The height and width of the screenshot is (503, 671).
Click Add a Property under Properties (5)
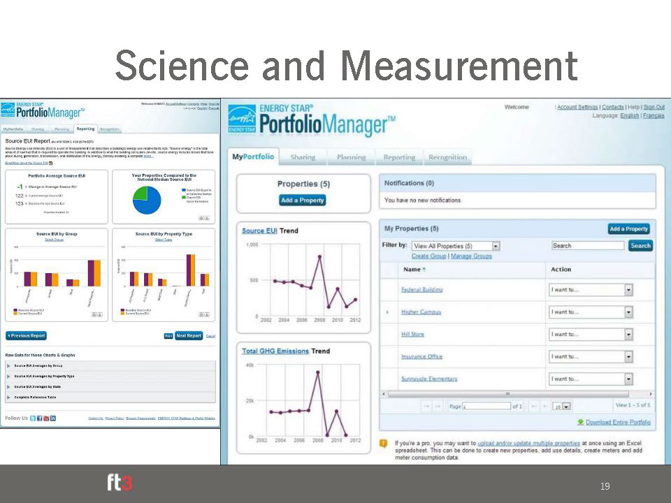pos(303,201)
